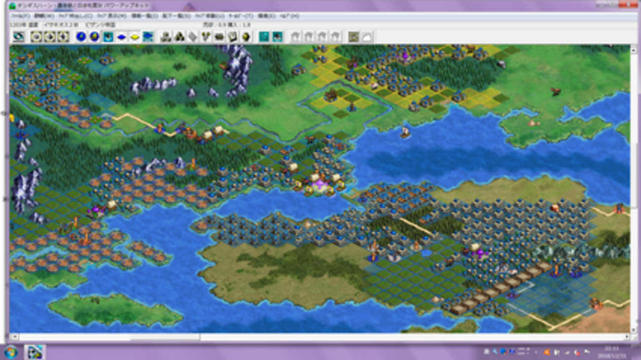
Task: Select the sailing ship on the sea
Action: 405,132
